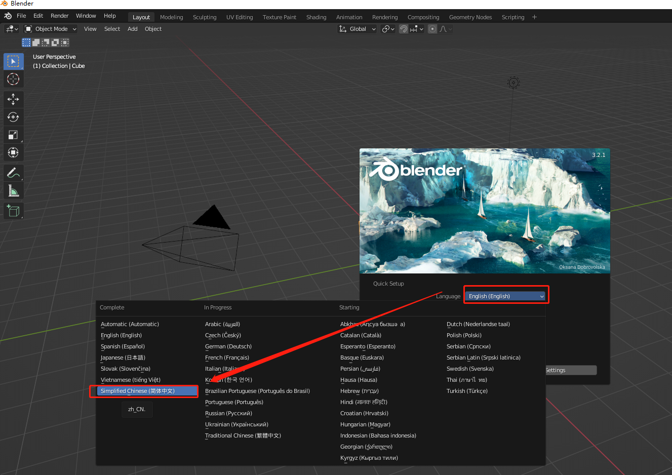Screen dimensions: 672x475
Task: Set selection mode to Invert
Action: click(x=55, y=43)
